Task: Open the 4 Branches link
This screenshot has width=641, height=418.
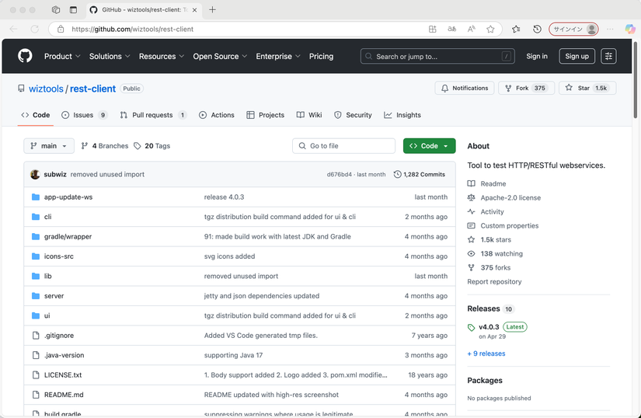Action: [105, 146]
